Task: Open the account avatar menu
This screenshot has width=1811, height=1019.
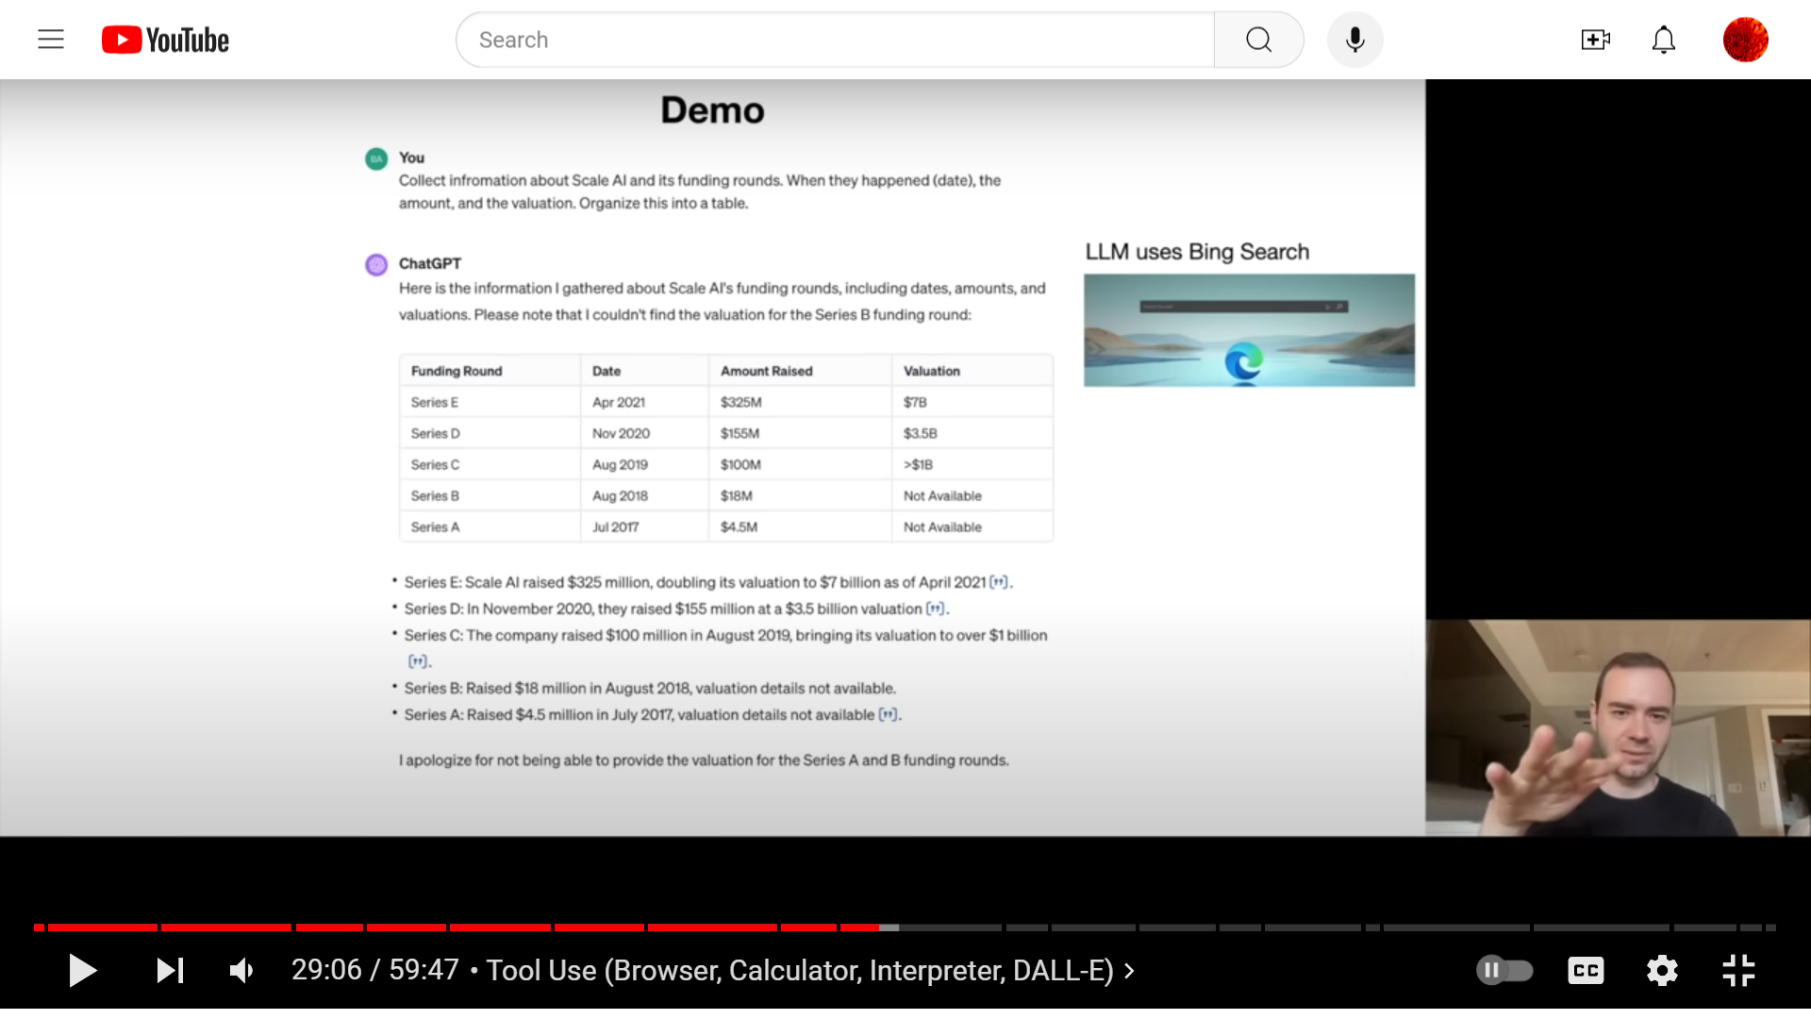Action: tap(1745, 40)
